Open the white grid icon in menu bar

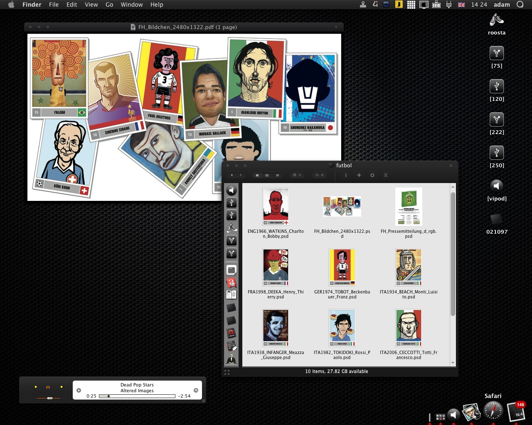tap(411, 5)
